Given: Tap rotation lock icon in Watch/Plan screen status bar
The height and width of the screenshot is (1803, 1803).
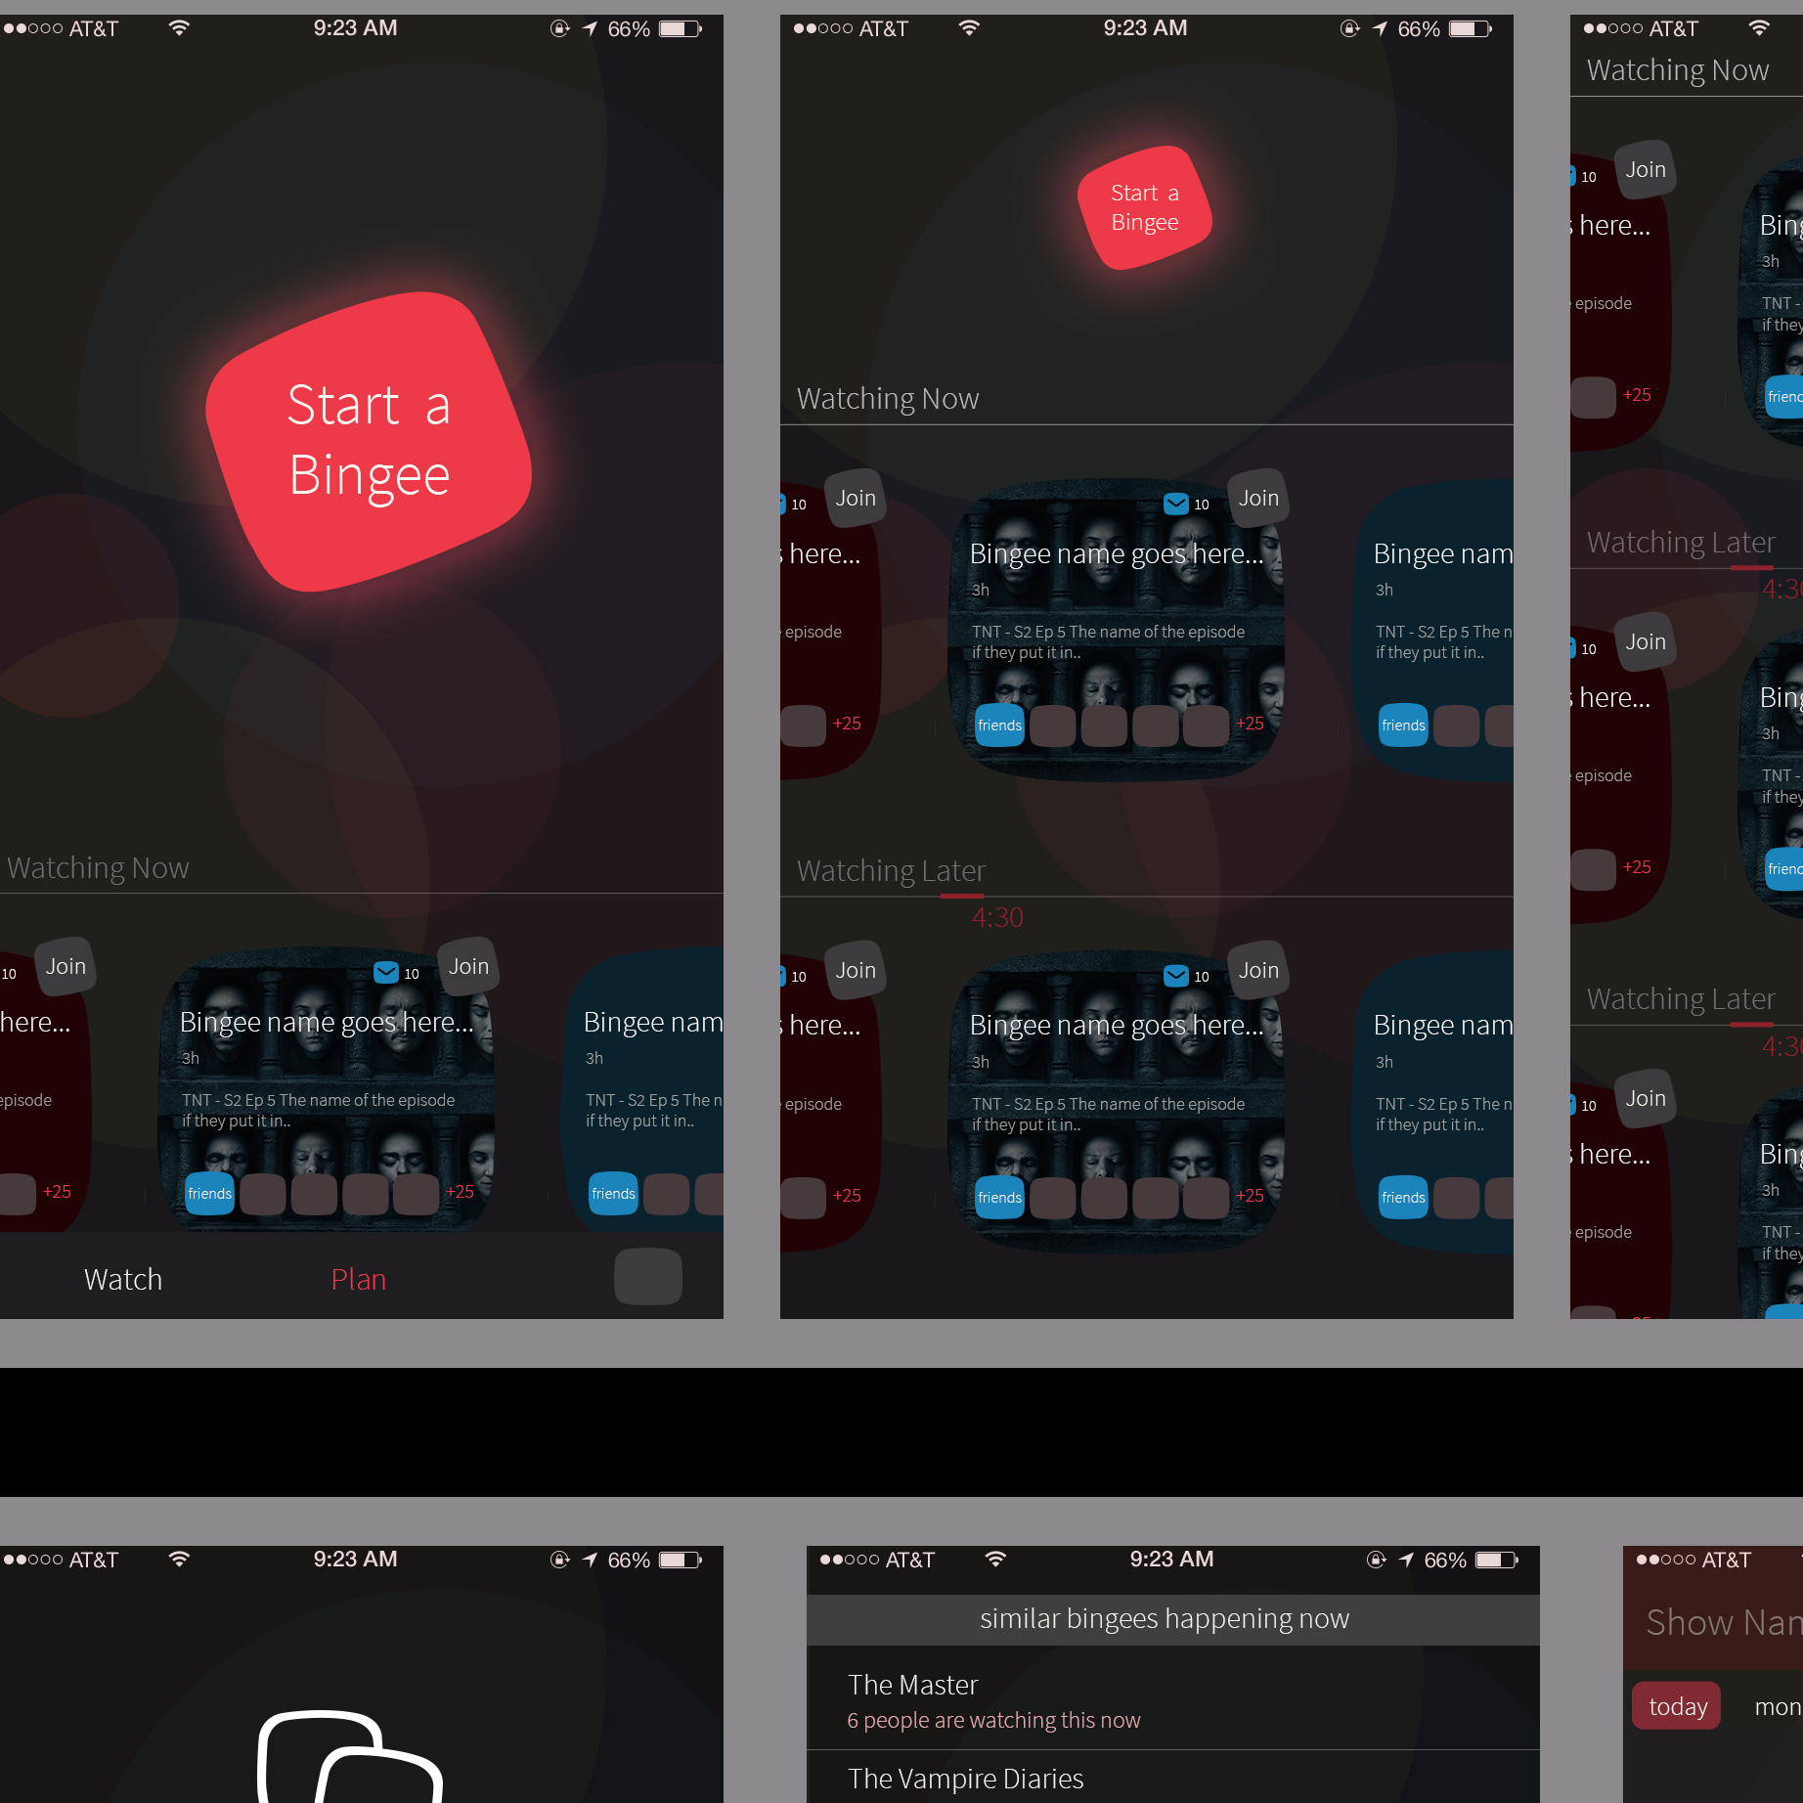Looking at the screenshot, I should click(560, 28).
